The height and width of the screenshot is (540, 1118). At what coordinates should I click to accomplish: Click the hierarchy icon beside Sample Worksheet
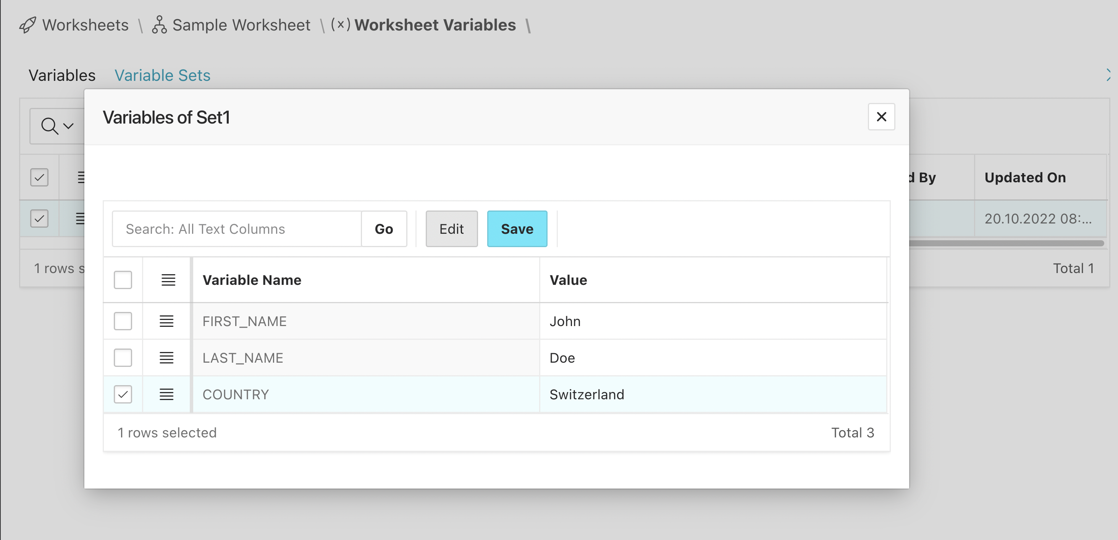coord(159,25)
